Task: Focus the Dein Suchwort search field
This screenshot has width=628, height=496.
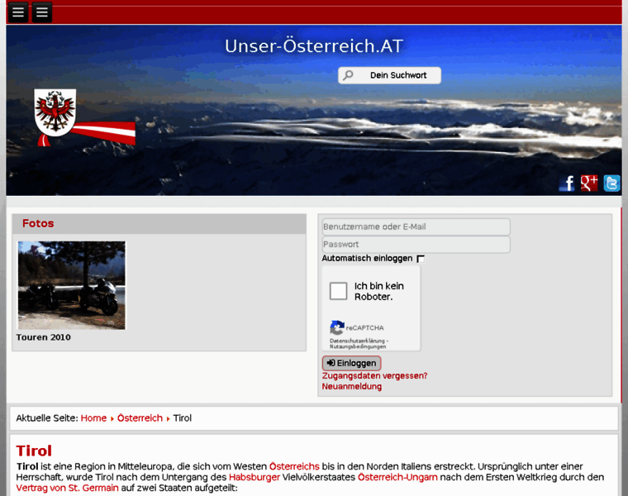Action: (389, 75)
